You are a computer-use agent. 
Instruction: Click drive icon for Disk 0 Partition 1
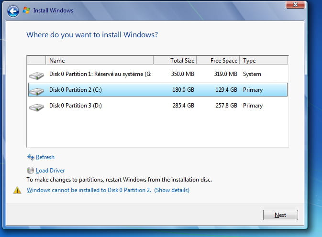click(36, 75)
